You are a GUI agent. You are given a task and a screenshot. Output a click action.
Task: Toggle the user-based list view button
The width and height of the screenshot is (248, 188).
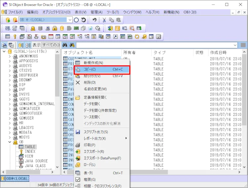pyautogui.click(x=28, y=45)
